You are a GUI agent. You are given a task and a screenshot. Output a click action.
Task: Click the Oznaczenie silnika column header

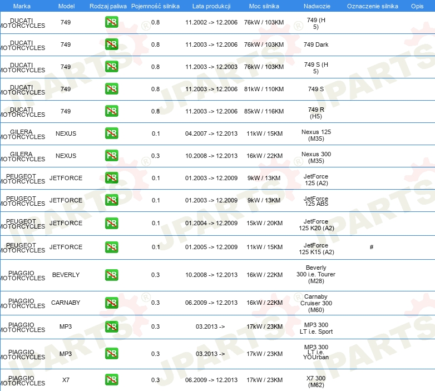coord(372,6)
